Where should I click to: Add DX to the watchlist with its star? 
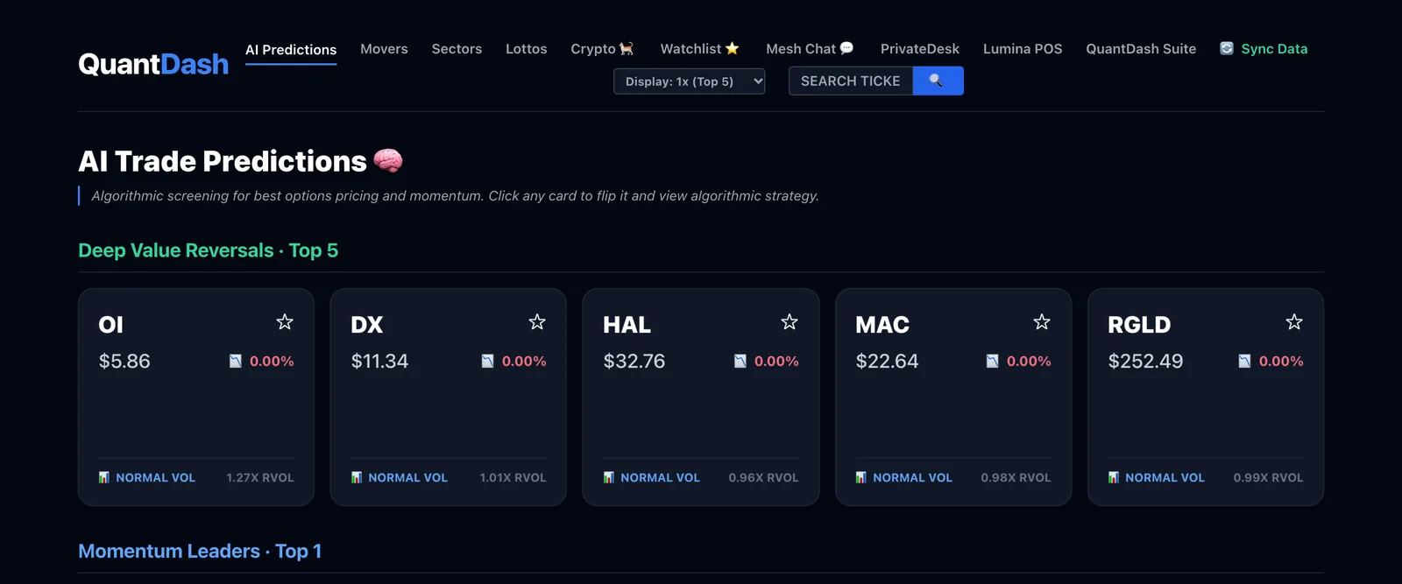537,322
